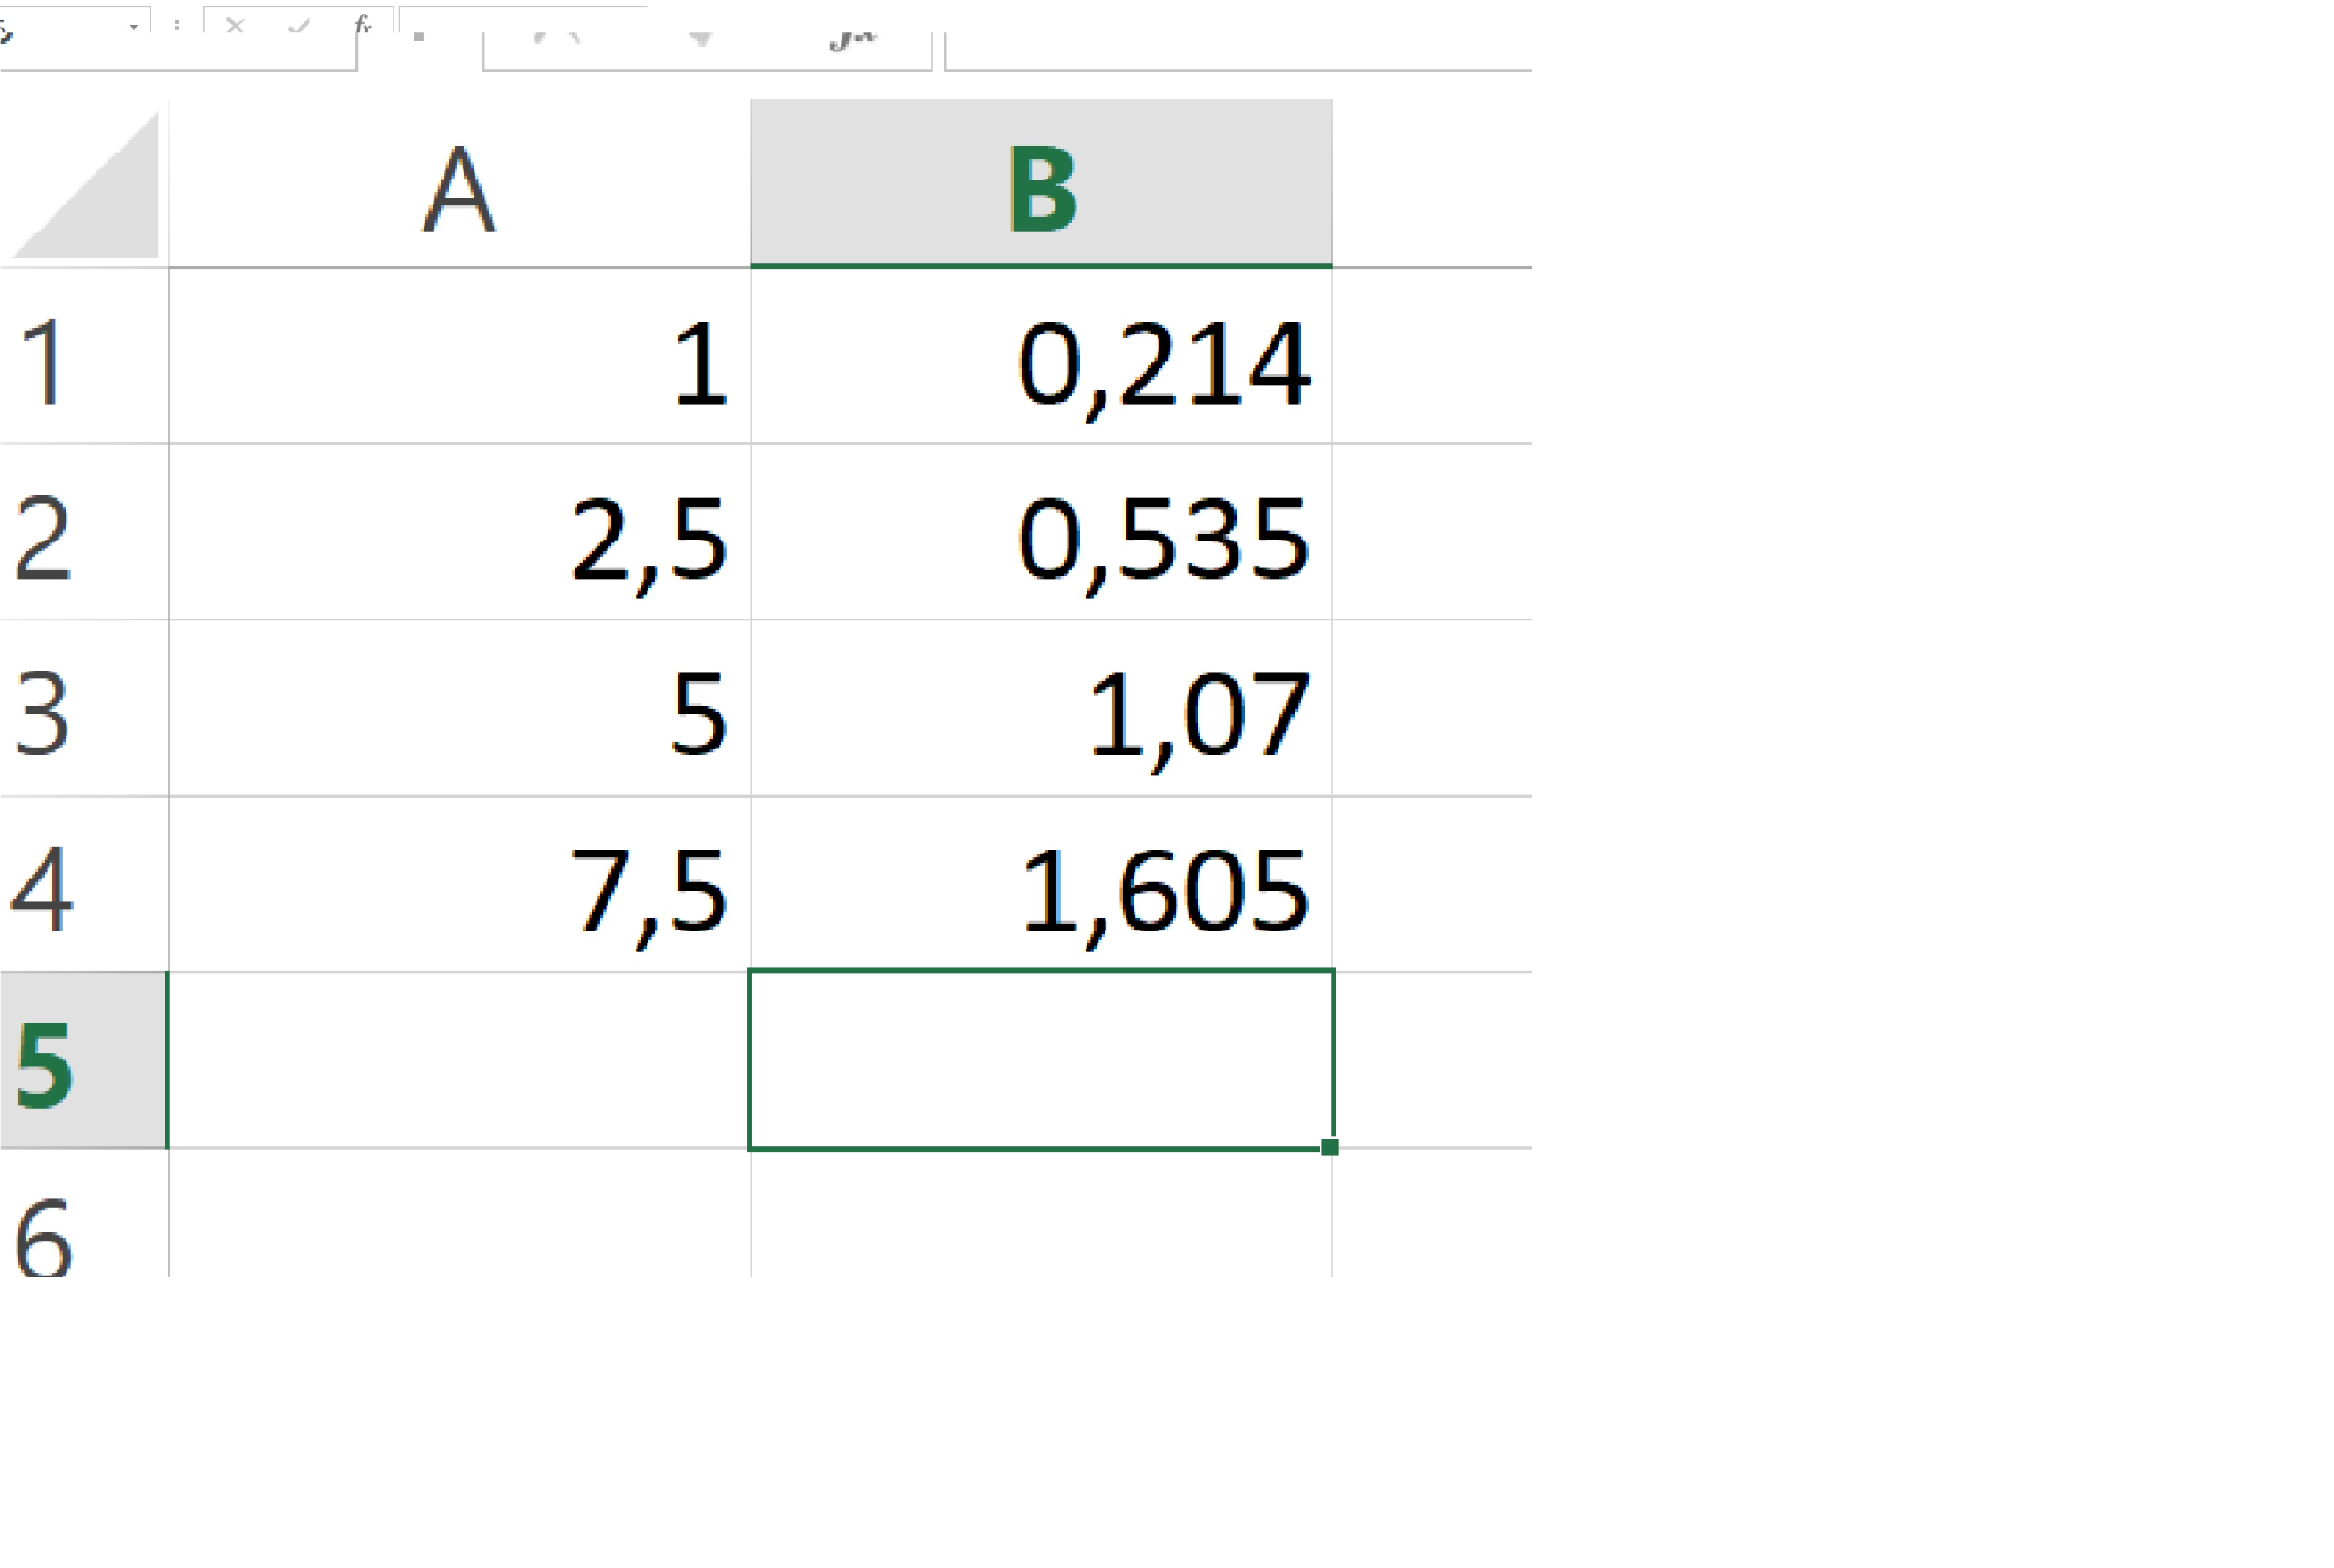Click the fill handle of selected cell B5
The width and height of the screenshot is (2334, 1568).
pyautogui.click(x=1329, y=1147)
